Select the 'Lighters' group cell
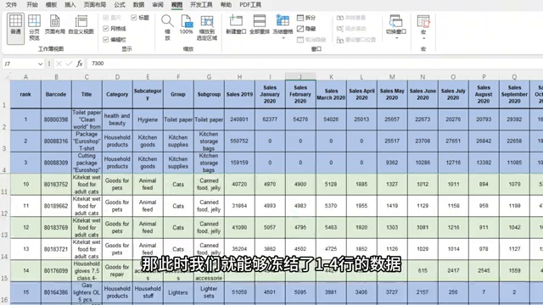The image size is (543, 305). [x=178, y=292]
